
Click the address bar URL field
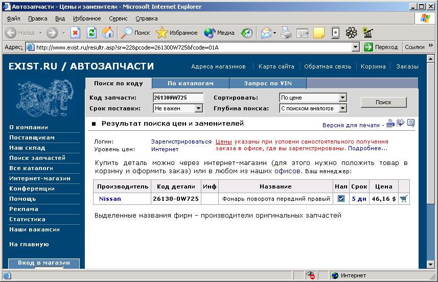193,47
